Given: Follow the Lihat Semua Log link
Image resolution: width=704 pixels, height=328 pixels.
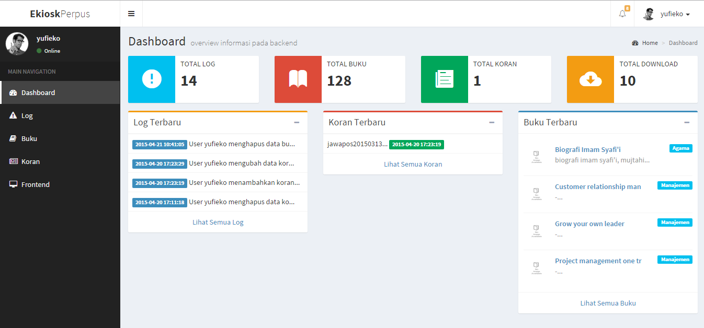Looking at the screenshot, I should (x=218, y=222).
